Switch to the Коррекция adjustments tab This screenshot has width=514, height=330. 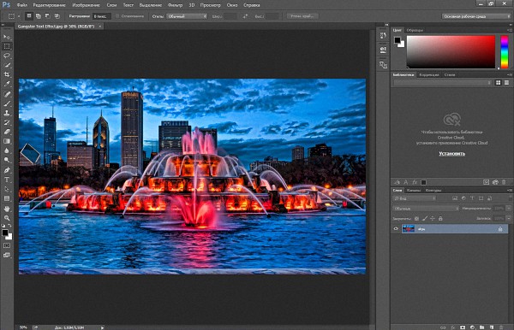point(429,74)
